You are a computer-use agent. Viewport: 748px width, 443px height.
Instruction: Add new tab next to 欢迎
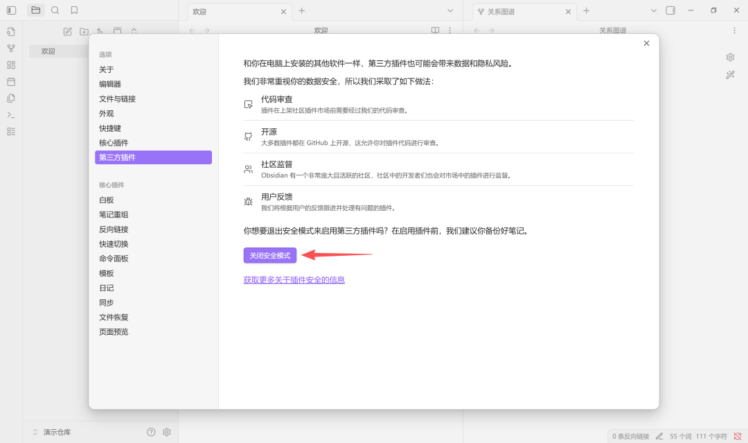coord(301,10)
